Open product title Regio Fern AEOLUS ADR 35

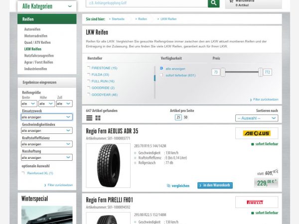(x=112, y=131)
